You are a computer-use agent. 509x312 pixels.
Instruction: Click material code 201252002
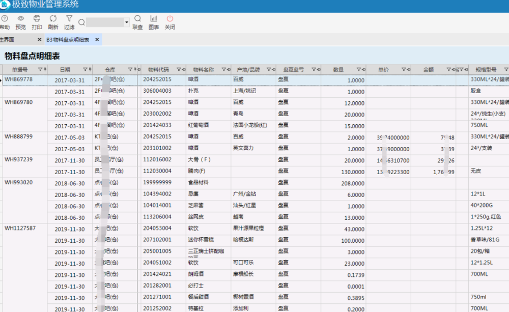[157, 308]
